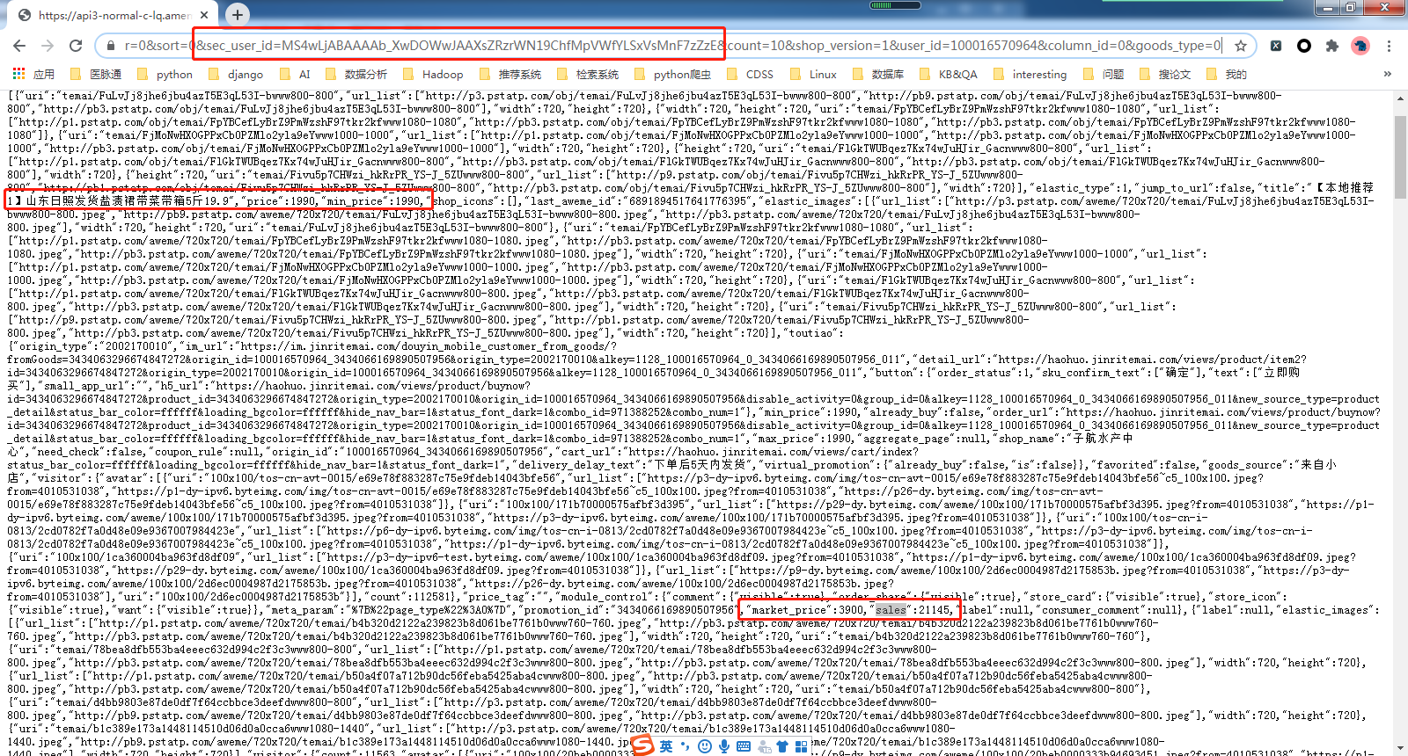Viewport: 1408px width, 756px height.
Task: View site info via padlock icon
Action: pyautogui.click(x=111, y=46)
